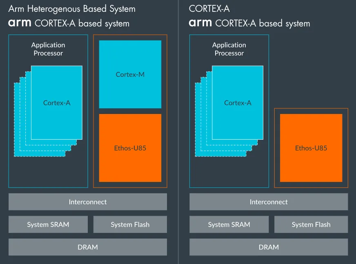Select System SRAM in the right diagram
Viewport: 356px width, 264px height.
point(229,224)
